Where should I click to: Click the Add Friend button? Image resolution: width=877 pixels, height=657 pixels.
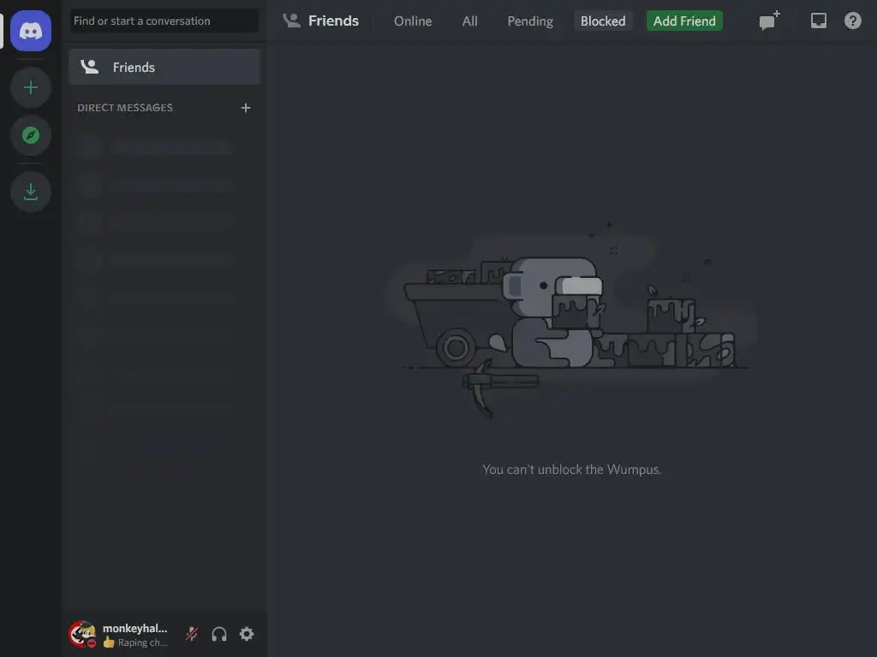pyautogui.click(x=684, y=21)
